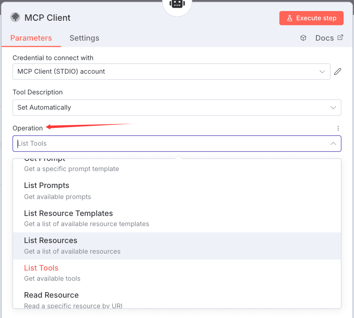Screen dimensions: 354x318
Task: Click the pencil icon to edit credential
Action: (x=338, y=72)
